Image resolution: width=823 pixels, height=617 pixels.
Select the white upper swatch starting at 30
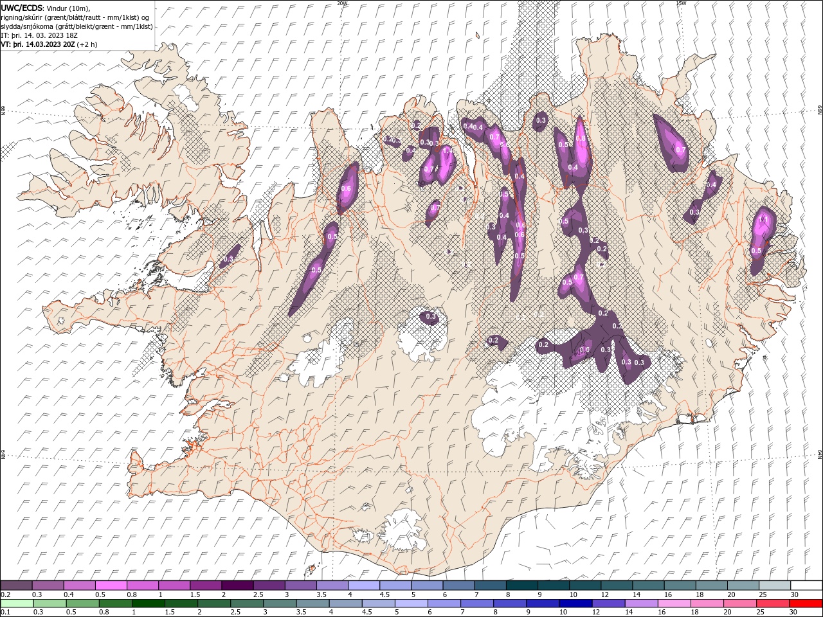click(x=806, y=586)
